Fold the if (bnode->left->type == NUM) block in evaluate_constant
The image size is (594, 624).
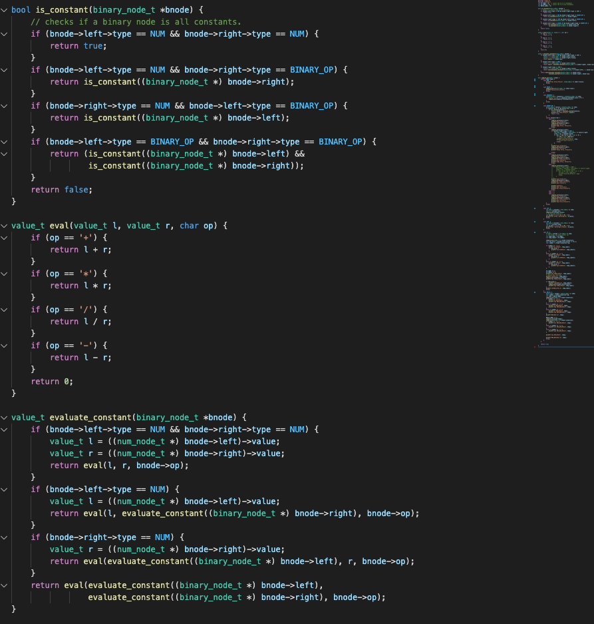coord(5,489)
